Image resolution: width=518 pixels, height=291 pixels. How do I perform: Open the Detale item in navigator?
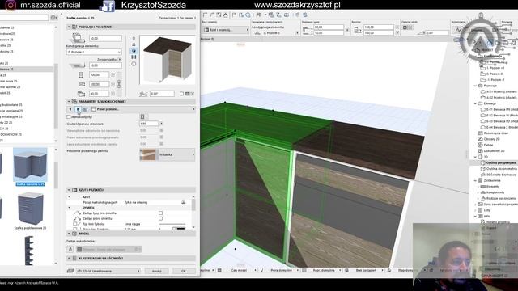click(x=488, y=145)
